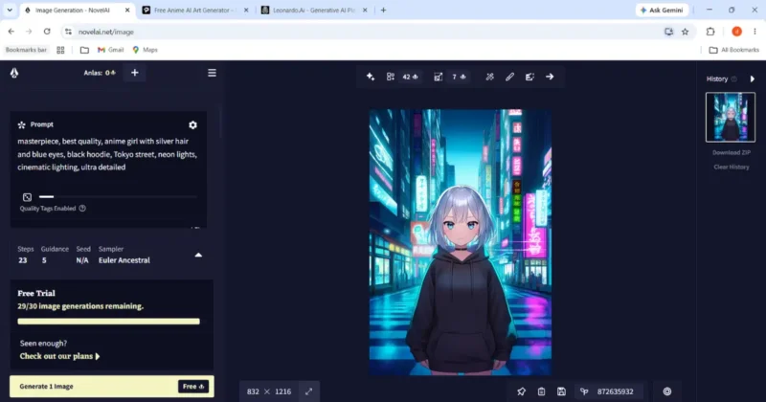
Task: Copy the seed 872635932 button
Action: coord(607,391)
